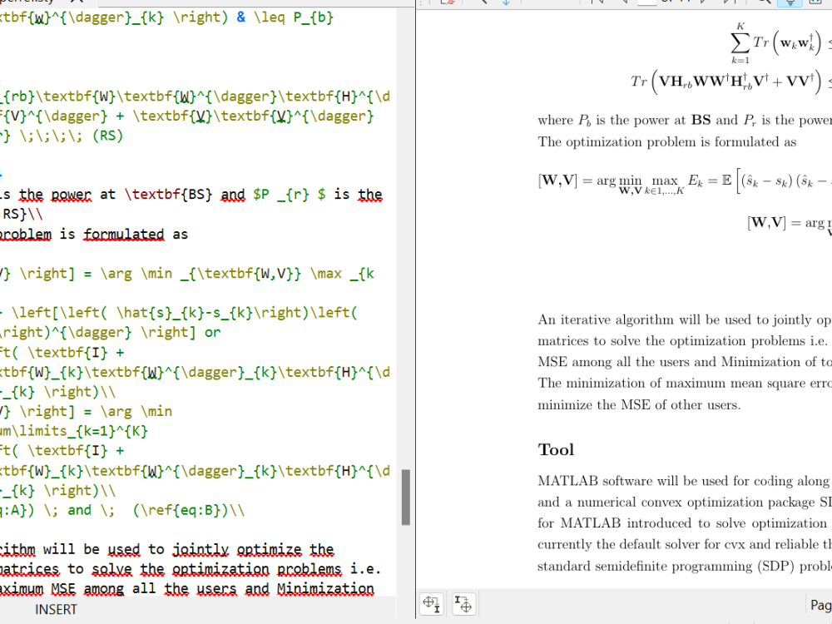Toggle the highlighted fit-to-width zoom mode
The height and width of the screenshot is (624, 832).
(x=789, y=4)
